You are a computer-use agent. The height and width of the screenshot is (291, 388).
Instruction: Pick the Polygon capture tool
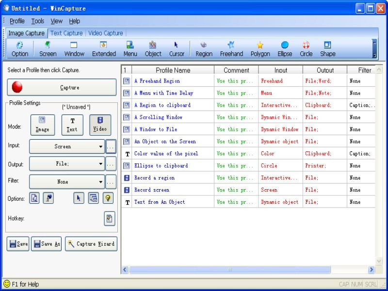click(x=260, y=49)
